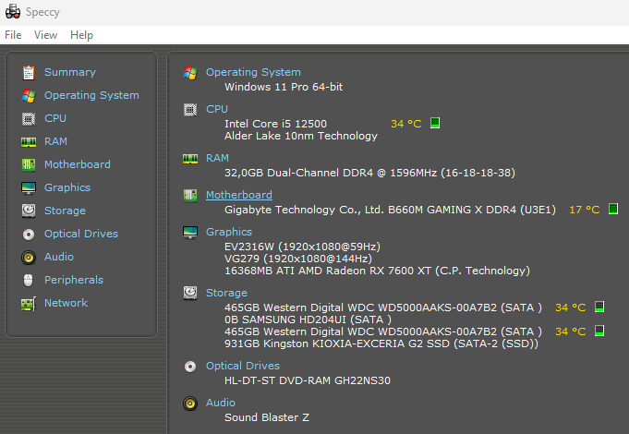Click the CPU chip icon in sidebar

[29, 119]
